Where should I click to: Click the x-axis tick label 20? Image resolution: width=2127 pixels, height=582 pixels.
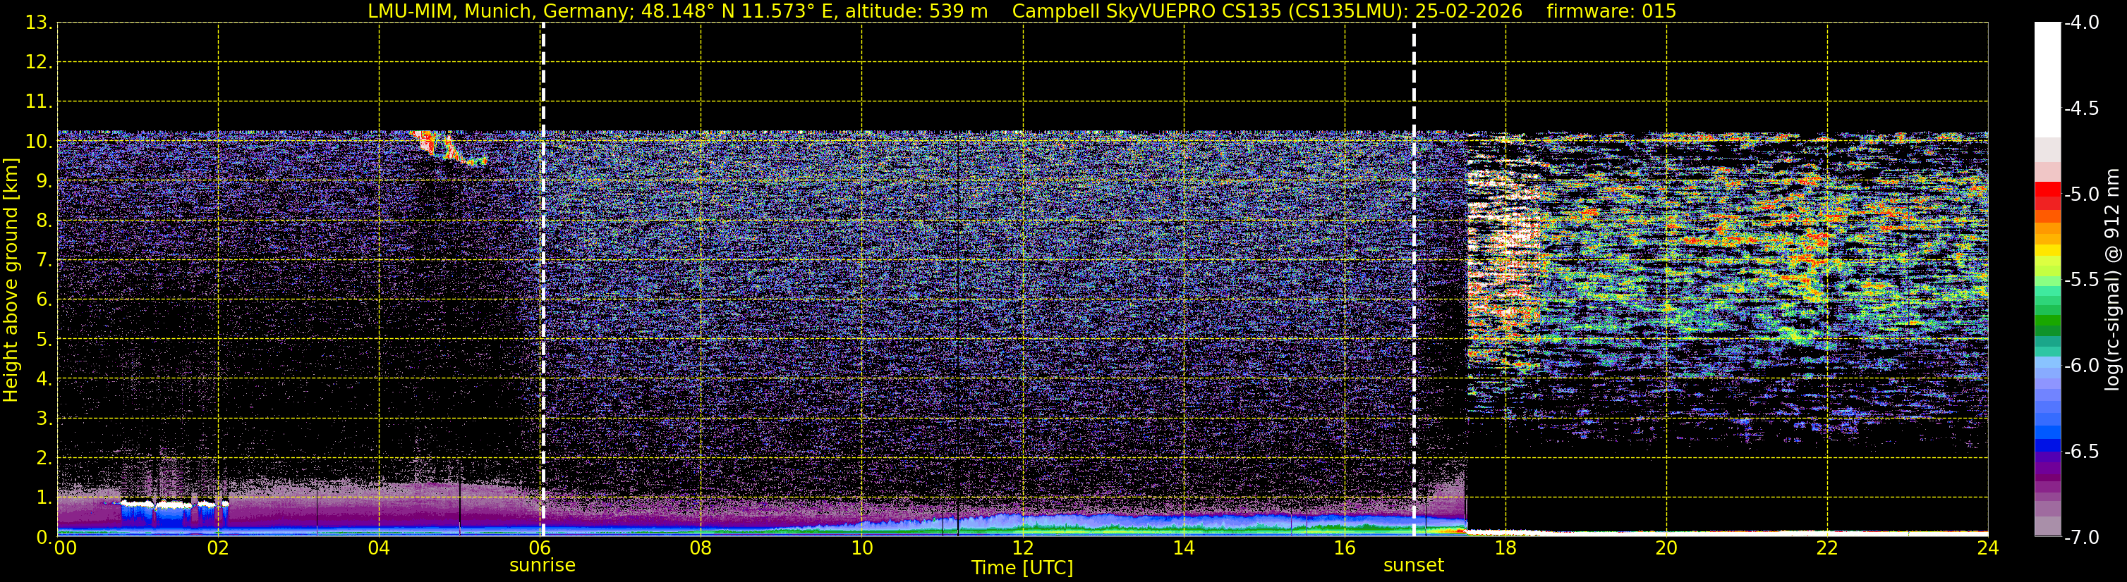tap(1666, 548)
